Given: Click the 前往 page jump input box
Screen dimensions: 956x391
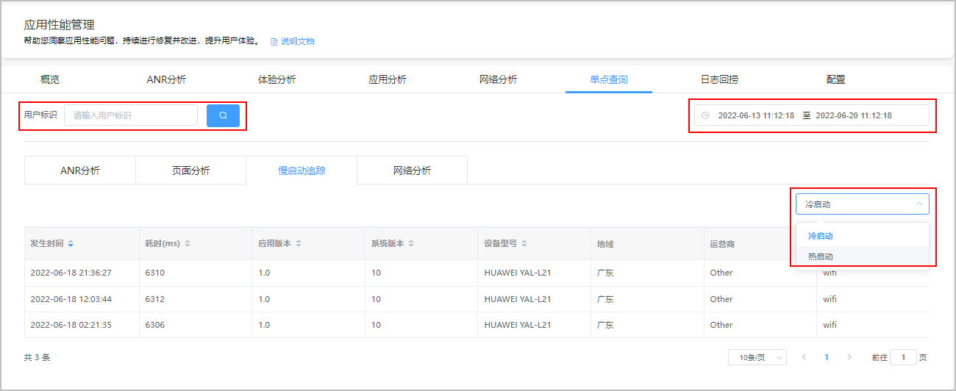Looking at the screenshot, I should (x=903, y=357).
